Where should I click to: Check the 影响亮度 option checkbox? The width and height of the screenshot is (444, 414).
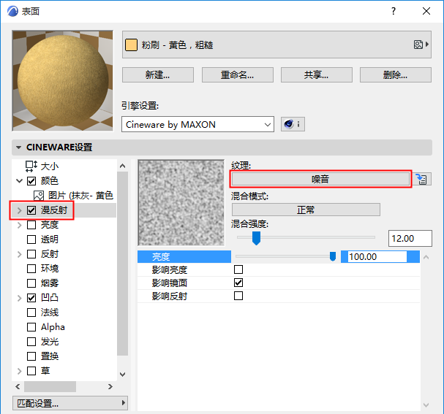point(238,269)
